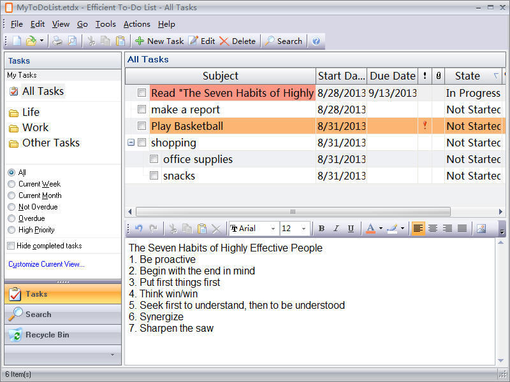Click the Delete task button
510x382 pixels.
click(x=237, y=41)
